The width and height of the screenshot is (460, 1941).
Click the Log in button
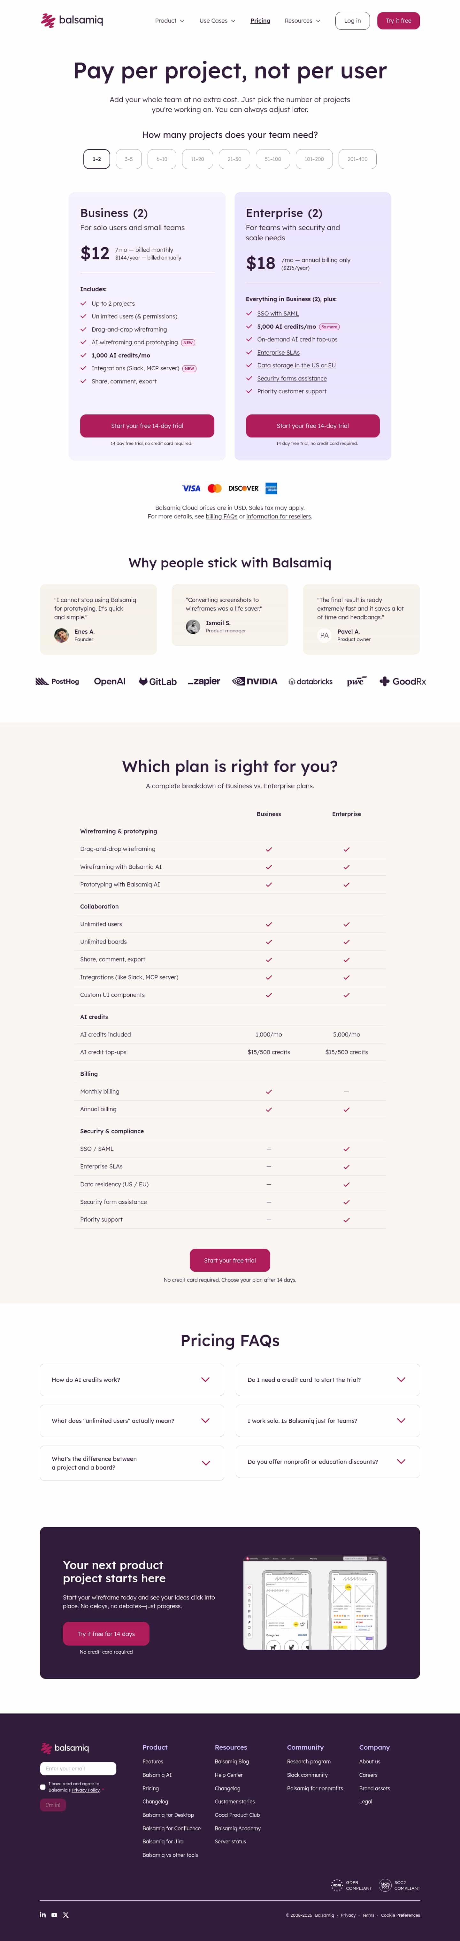click(353, 21)
